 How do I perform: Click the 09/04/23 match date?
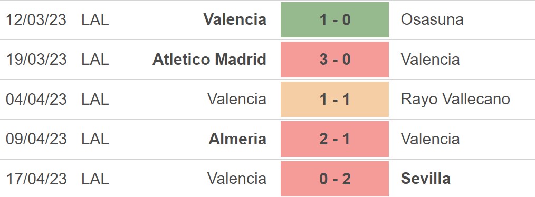click(x=36, y=139)
